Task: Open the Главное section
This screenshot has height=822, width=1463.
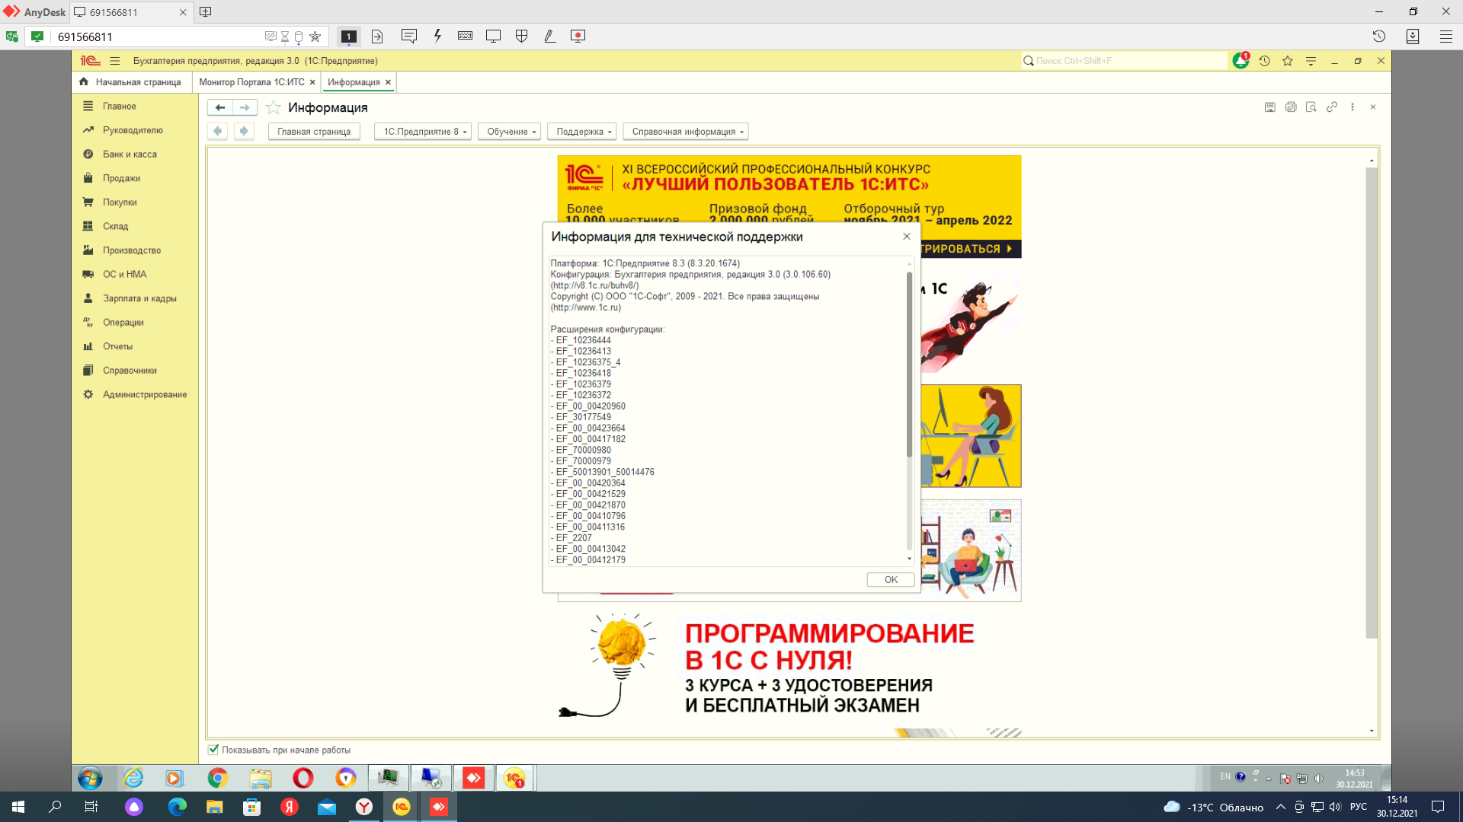Action: 120,107
